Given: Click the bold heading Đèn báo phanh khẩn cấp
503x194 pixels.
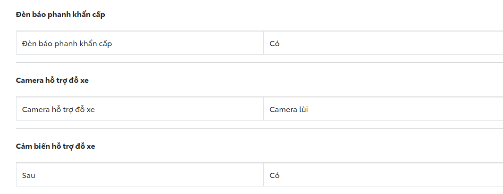Looking at the screenshot, I should point(60,15).
